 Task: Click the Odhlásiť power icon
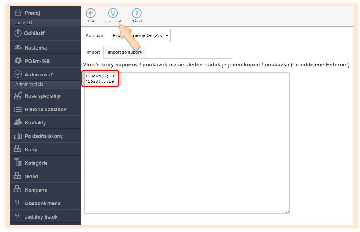point(18,33)
